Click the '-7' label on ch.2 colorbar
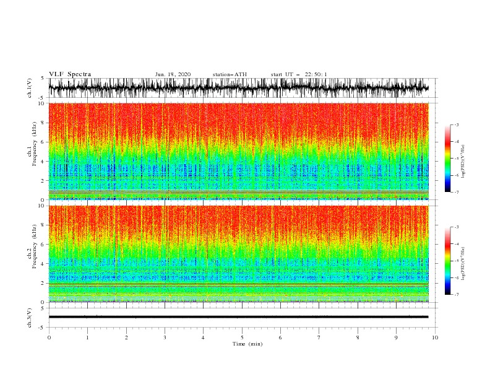 (x=456, y=295)
